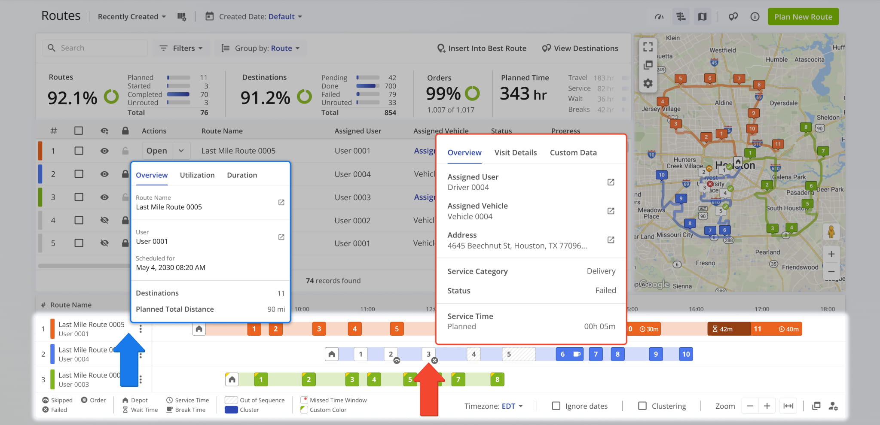Switch to Utilization tab in route popup
Screen dimensions: 880x425
pyautogui.click(x=197, y=175)
